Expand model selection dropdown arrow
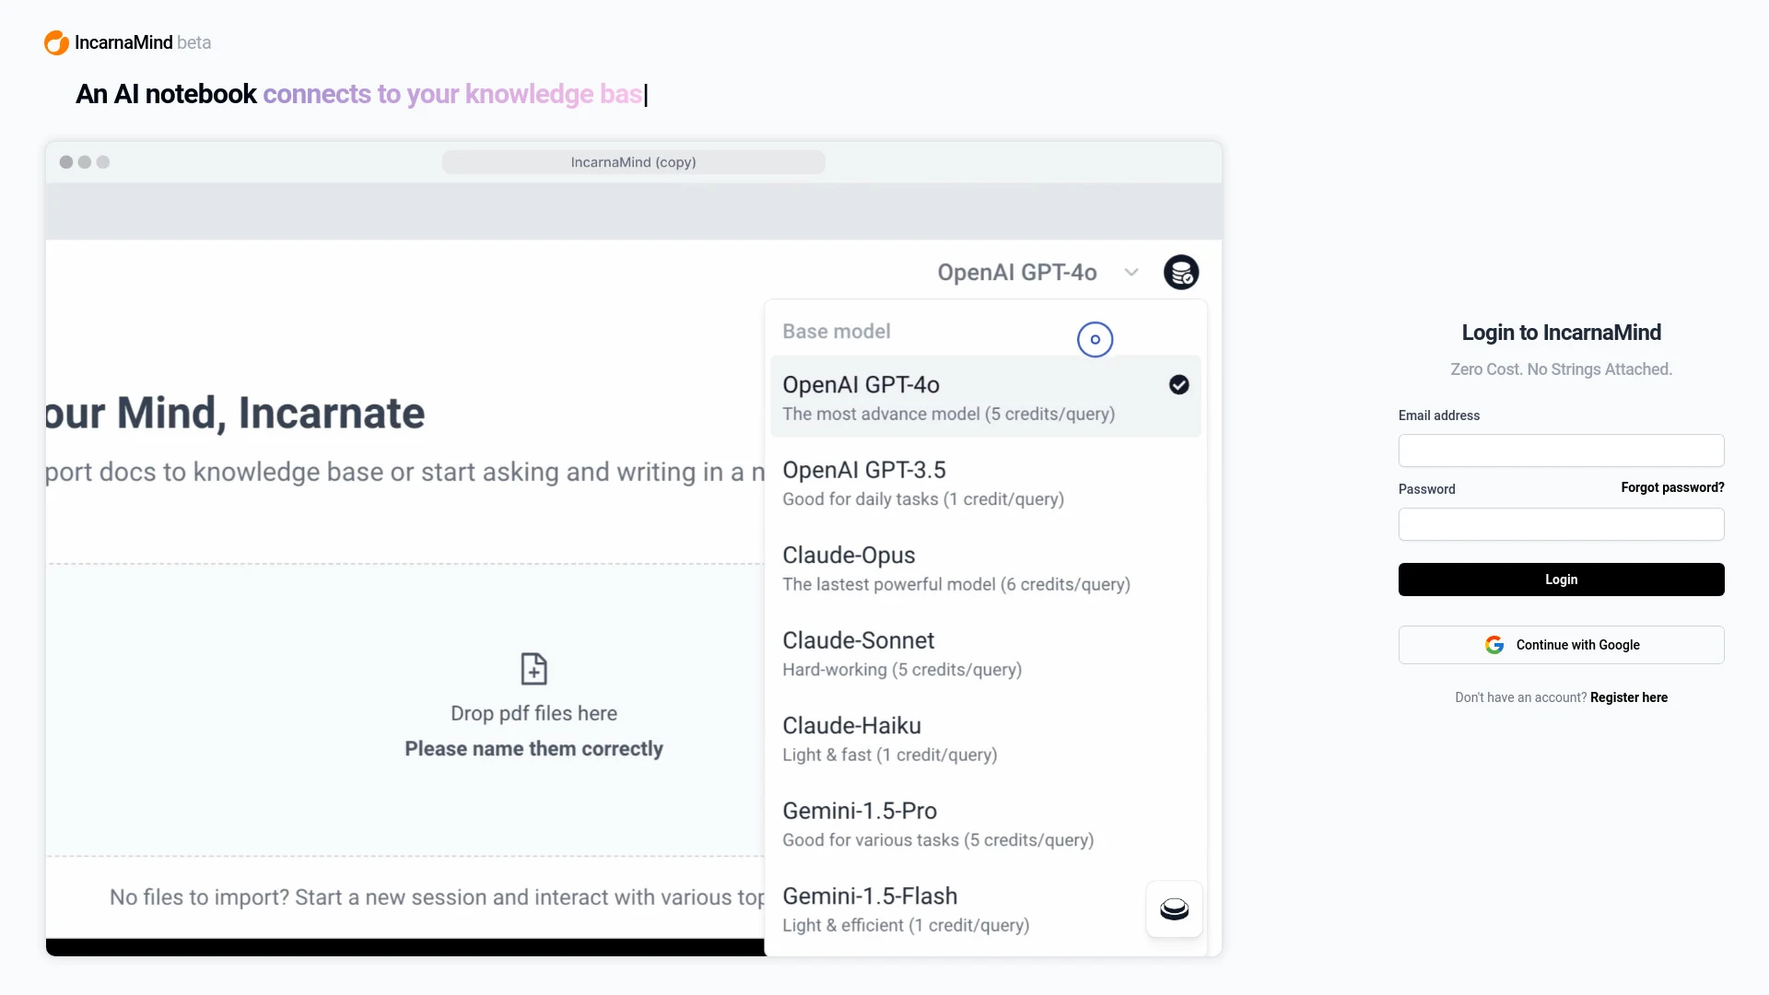This screenshot has height=995, width=1769. [1131, 272]
